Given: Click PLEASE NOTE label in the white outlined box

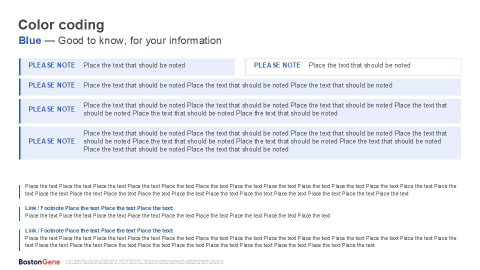Looking at the screenshot, I should [277, 65].
